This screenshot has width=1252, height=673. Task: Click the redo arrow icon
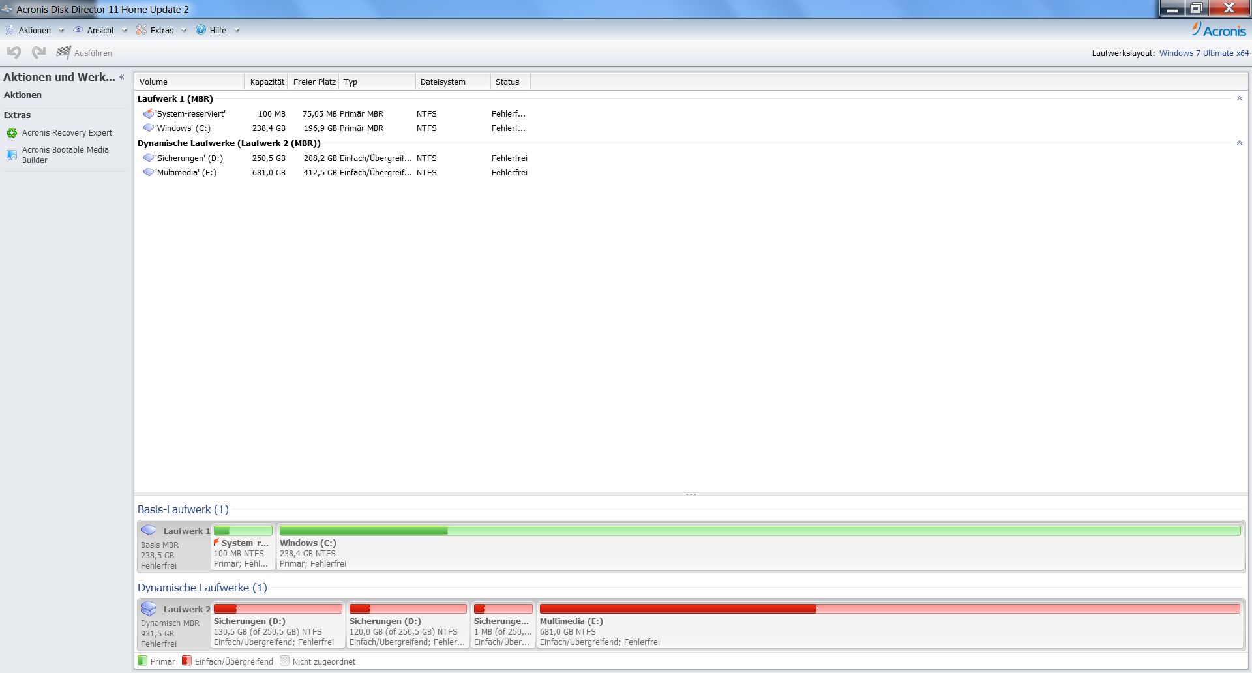click(39, 52)
